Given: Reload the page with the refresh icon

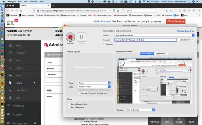Looking at the screenshot, I should point(17,11).
